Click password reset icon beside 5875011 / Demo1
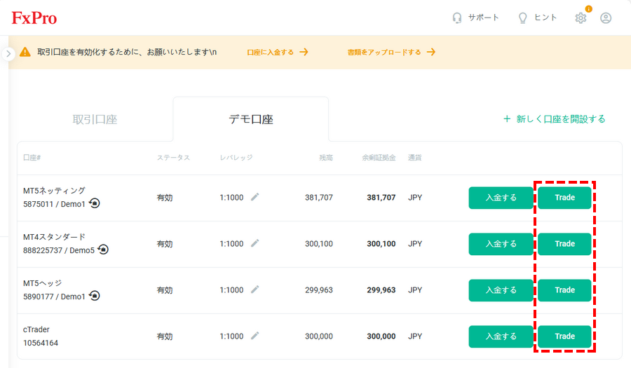Image resolution: width=631 pixels, height=368 pixels. [95, 203]
